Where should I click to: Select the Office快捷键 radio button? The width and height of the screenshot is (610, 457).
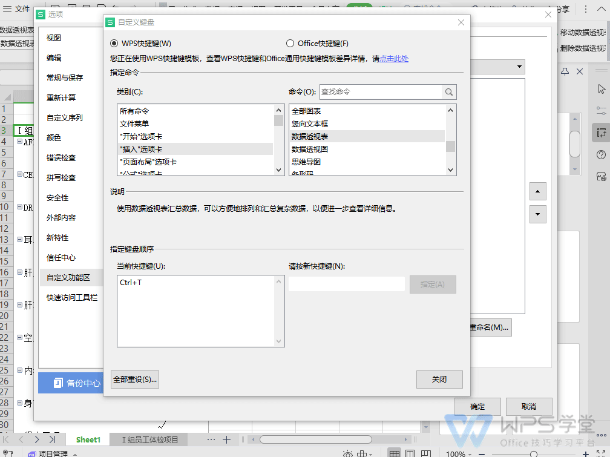[x=290, y=43]
